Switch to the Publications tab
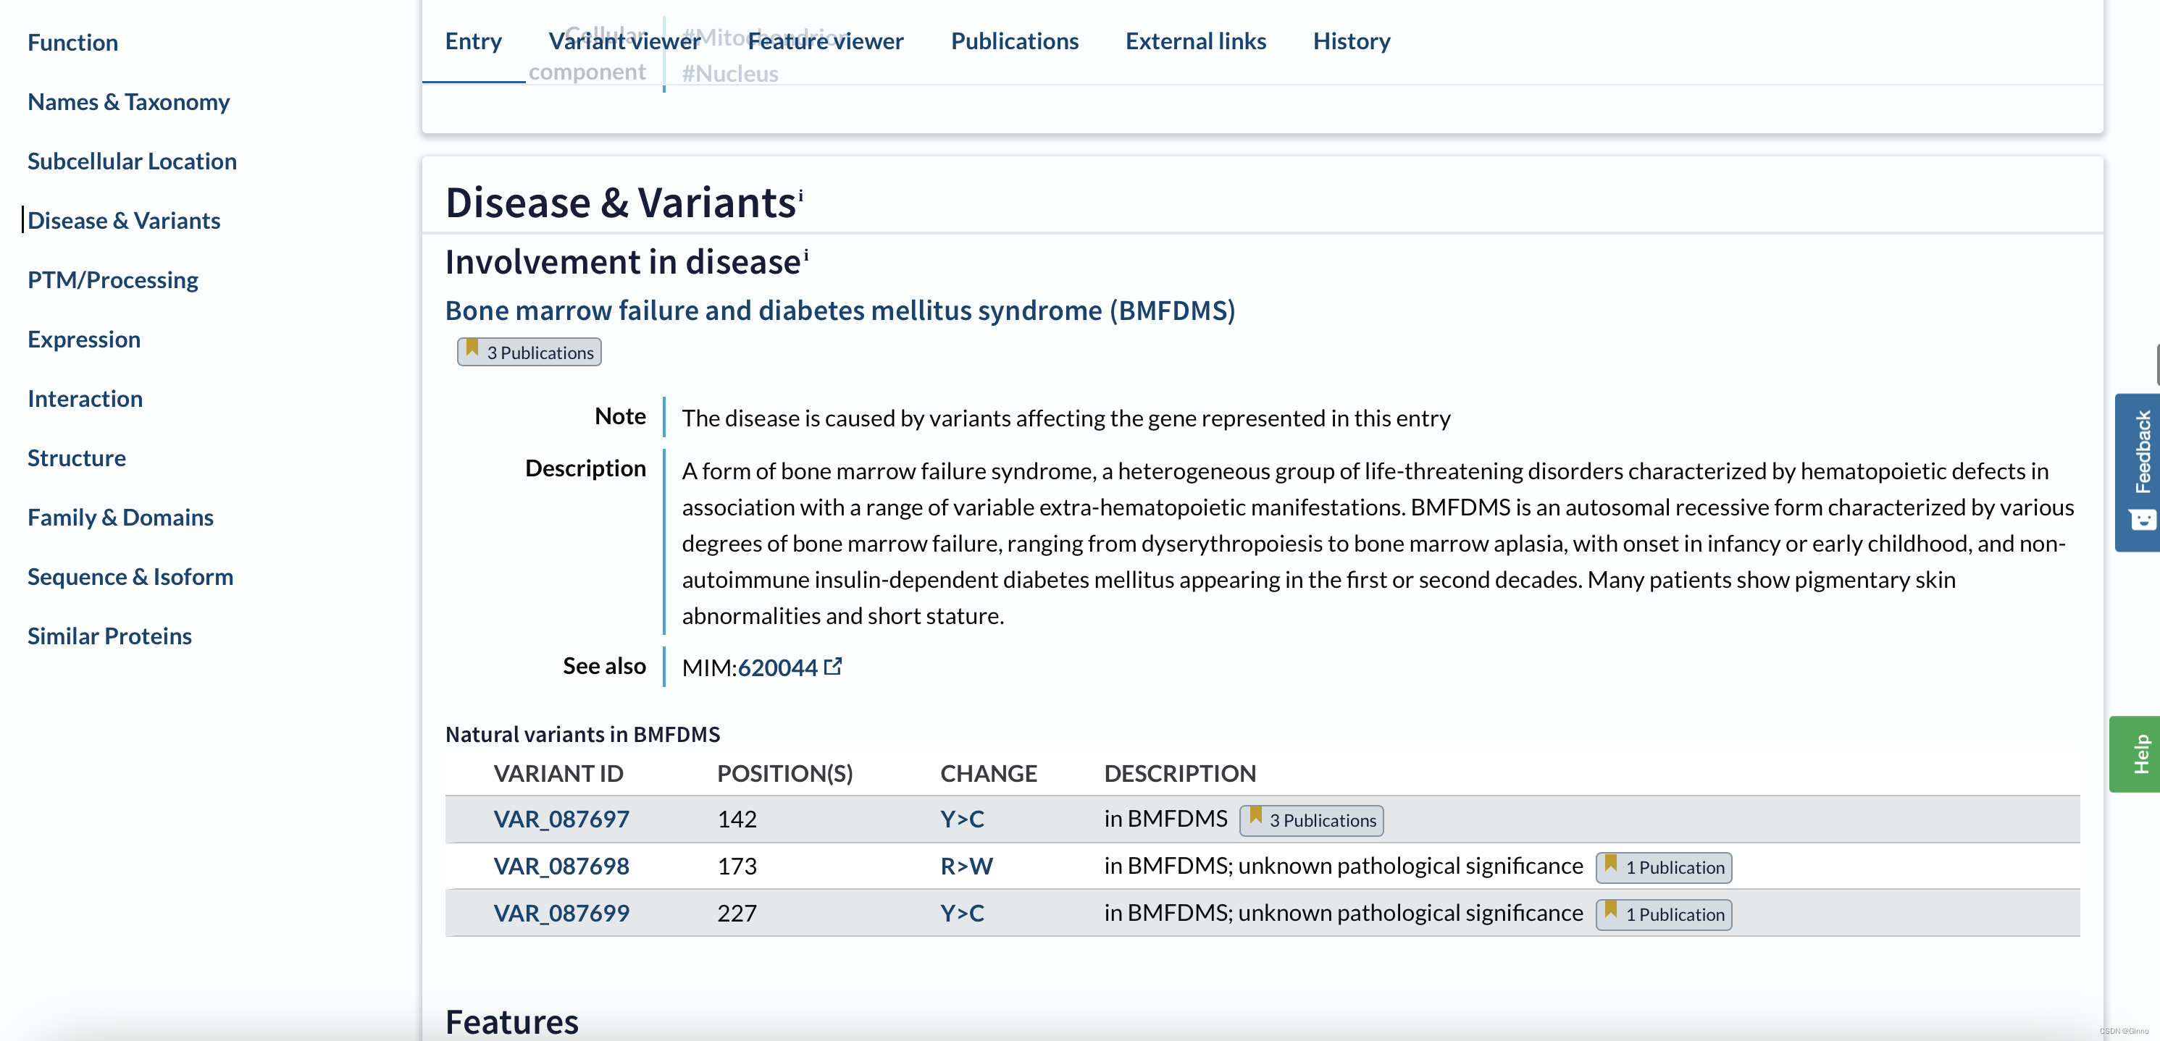Image resolution: width=2160 pixels, height=1041 pixels. click(x=1015, y=41)
